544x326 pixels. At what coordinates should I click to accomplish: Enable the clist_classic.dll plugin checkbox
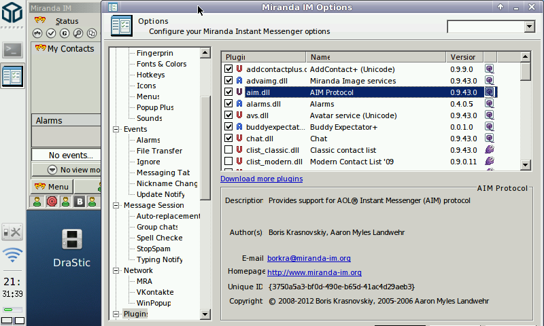click(x=229, y=150)
